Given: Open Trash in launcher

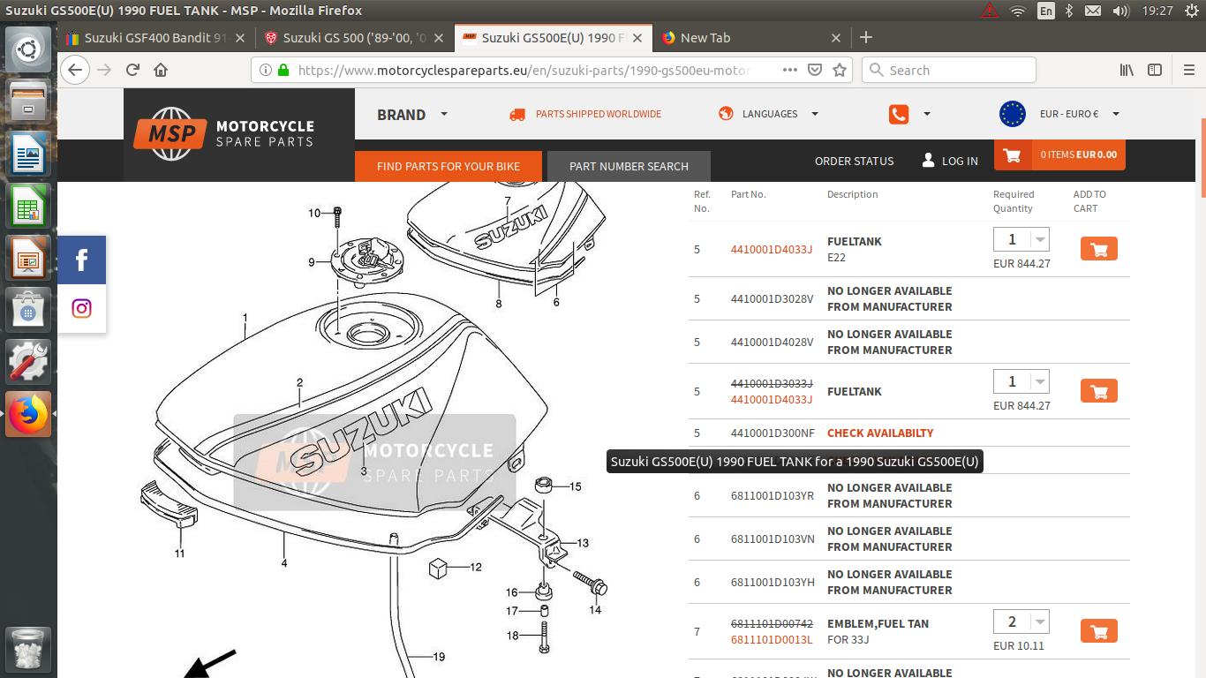Looking at the screenshot, I should [28, 650].
